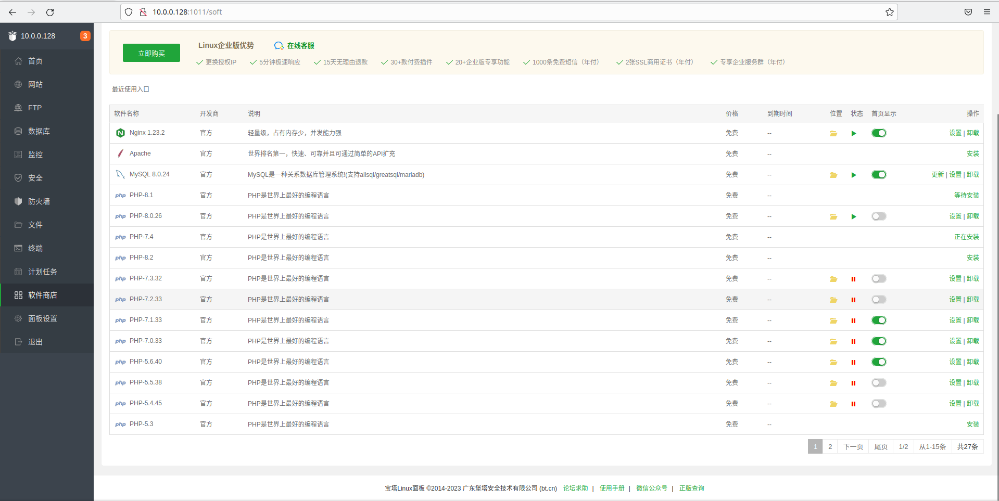
Task: Click 在线客服 link
Action: 300,46
